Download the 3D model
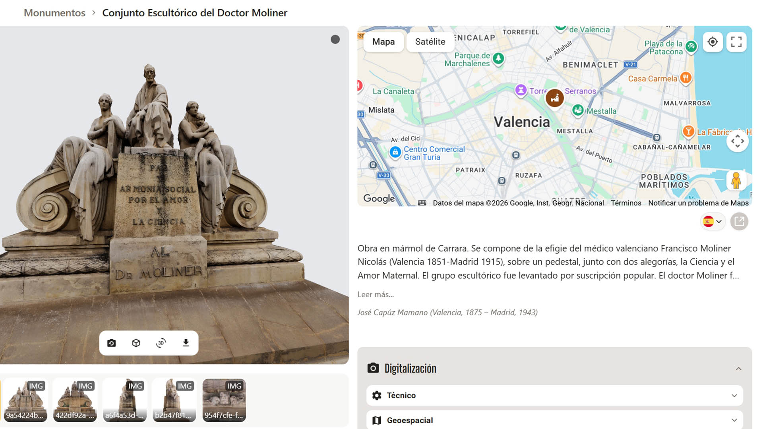Image resolution: width=763 pixels, height=429 pixels. click(186, 343)
